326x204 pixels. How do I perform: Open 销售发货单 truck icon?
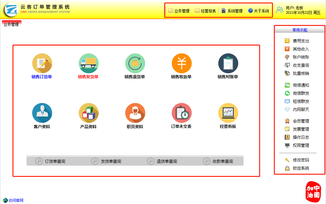89,63
